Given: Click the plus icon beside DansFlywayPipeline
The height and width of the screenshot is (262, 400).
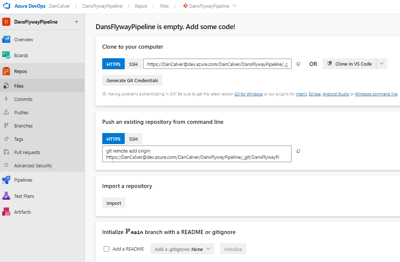Looking at the screenshot, I should click(76, 22).
